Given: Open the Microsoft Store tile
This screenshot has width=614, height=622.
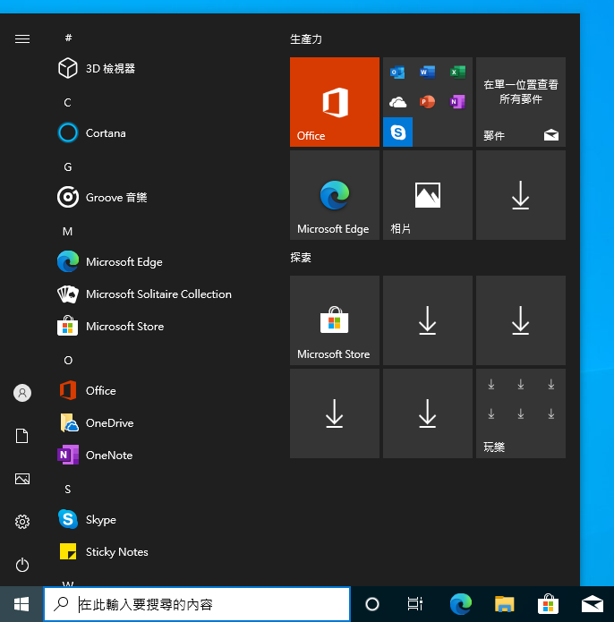Looking at the screenshot, I should [335, 320].
